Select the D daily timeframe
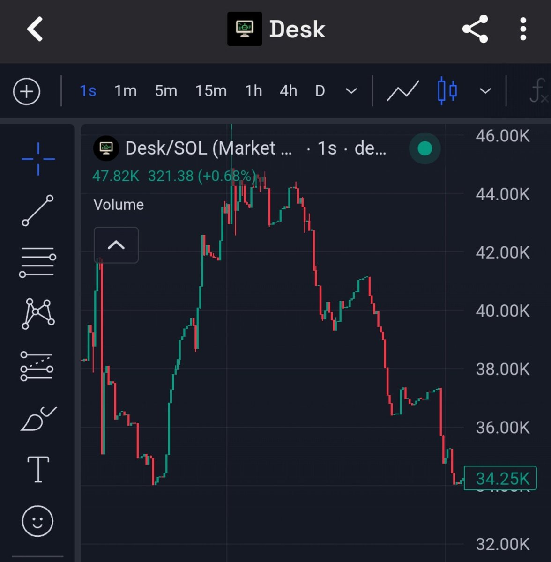 [x=320, y=91]
